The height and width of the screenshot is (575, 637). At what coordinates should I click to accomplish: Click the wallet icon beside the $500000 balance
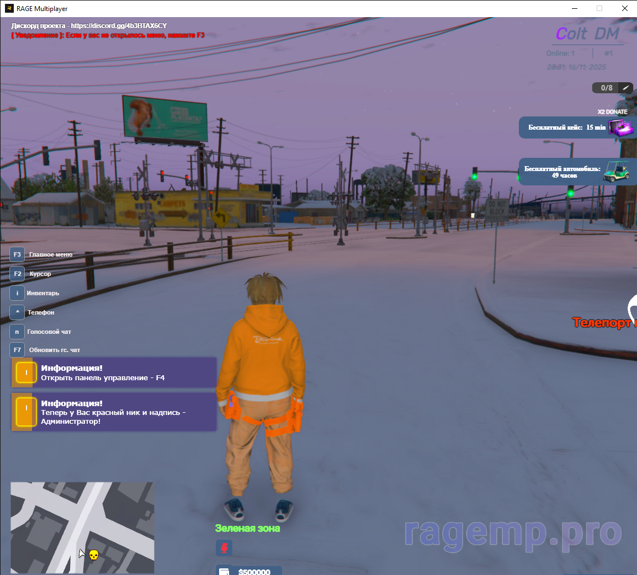(x=224, y=572)
